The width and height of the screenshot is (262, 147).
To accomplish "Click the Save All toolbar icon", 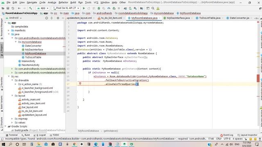I will coord(8,8).
